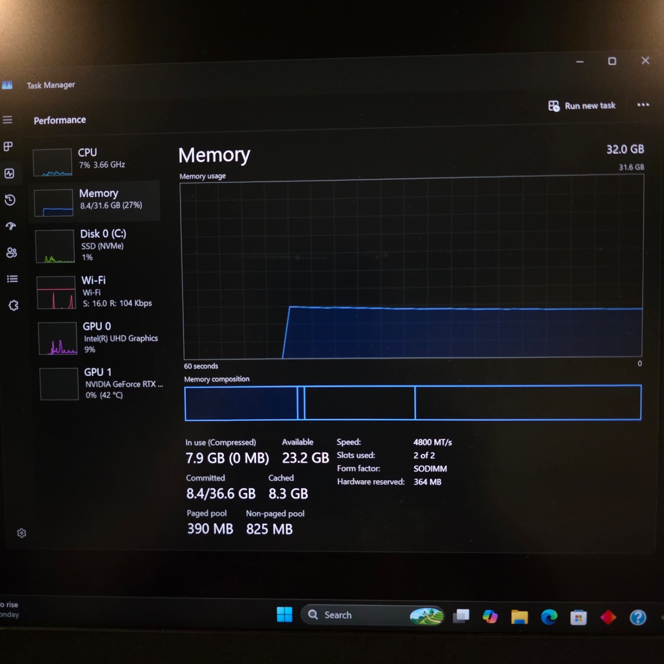The height and width of the screenshot is (664, 664).
Task: Open the blue question mark Help app
Action: (638, 618)
